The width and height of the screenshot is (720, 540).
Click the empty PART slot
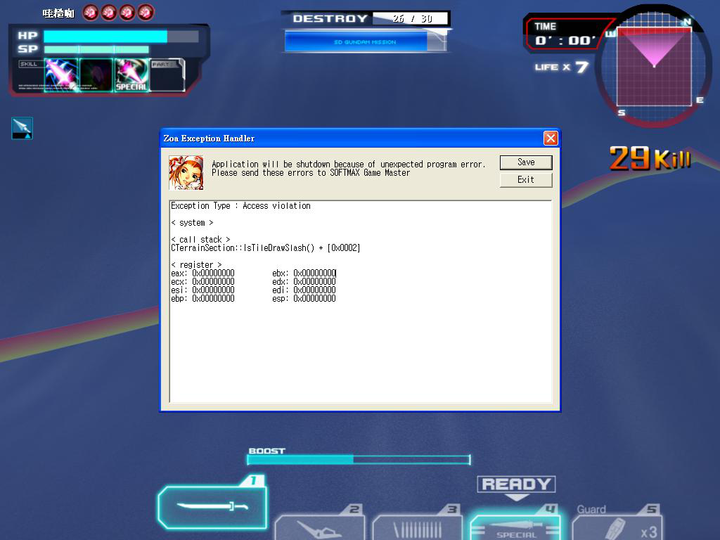[x=167, y=75]
